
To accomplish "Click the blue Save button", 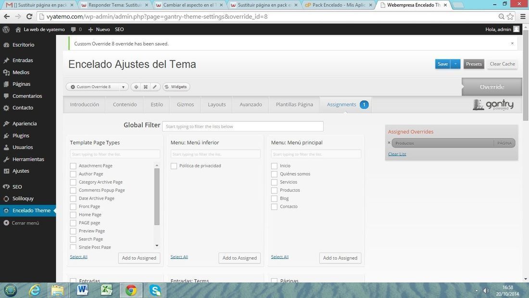I will click(442, 64).
